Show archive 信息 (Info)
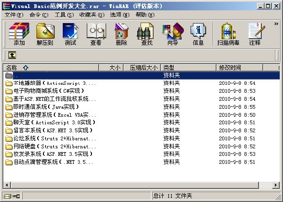Screen dimensions: 283x202 (x=198, y=34)
